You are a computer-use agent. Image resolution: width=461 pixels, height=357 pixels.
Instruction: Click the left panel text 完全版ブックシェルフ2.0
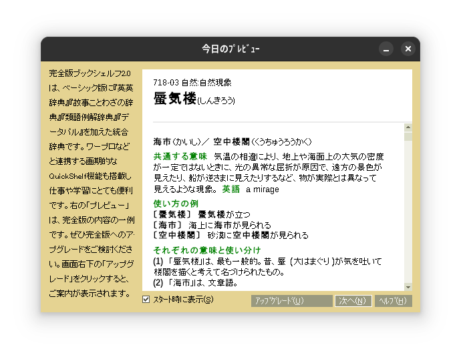pos(90,73)
